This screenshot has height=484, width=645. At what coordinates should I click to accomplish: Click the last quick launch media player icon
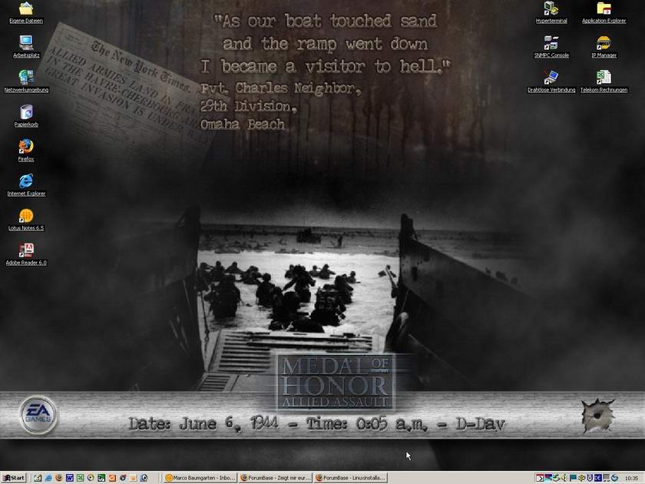(x=144, y=478)
